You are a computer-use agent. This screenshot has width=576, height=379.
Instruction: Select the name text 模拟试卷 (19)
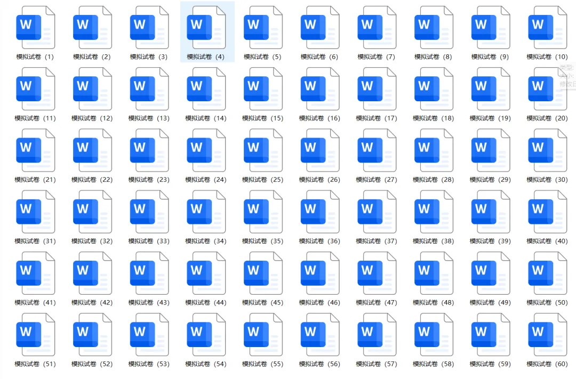pos(491,118)
